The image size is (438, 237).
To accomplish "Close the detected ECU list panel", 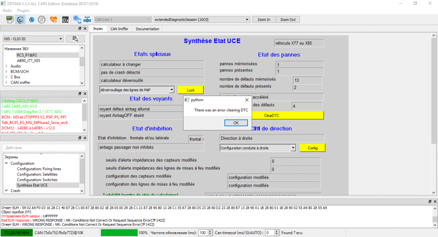I will 85,94.
